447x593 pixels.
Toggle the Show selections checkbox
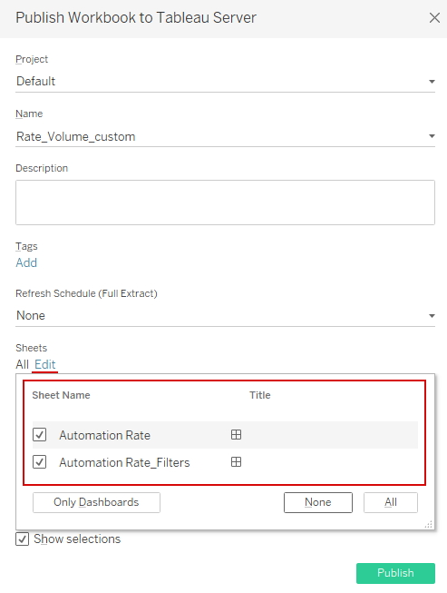click(x=23, y=539)
